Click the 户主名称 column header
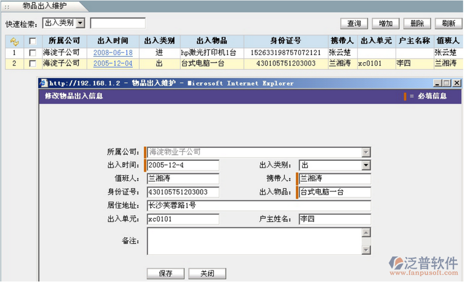Viewport: 464px width, 282px height. [x=415, y=41]
